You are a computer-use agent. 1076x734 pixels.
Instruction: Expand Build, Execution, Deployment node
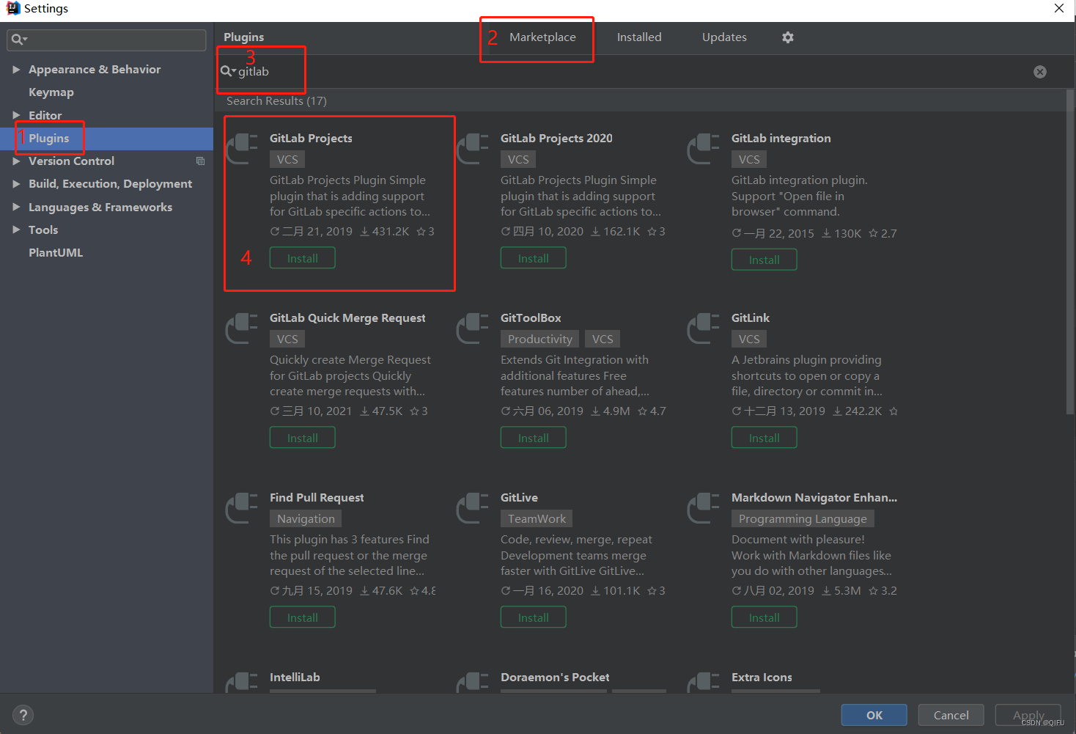(x=16, y=184)
